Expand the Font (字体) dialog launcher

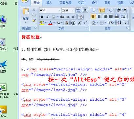(87, 28)
